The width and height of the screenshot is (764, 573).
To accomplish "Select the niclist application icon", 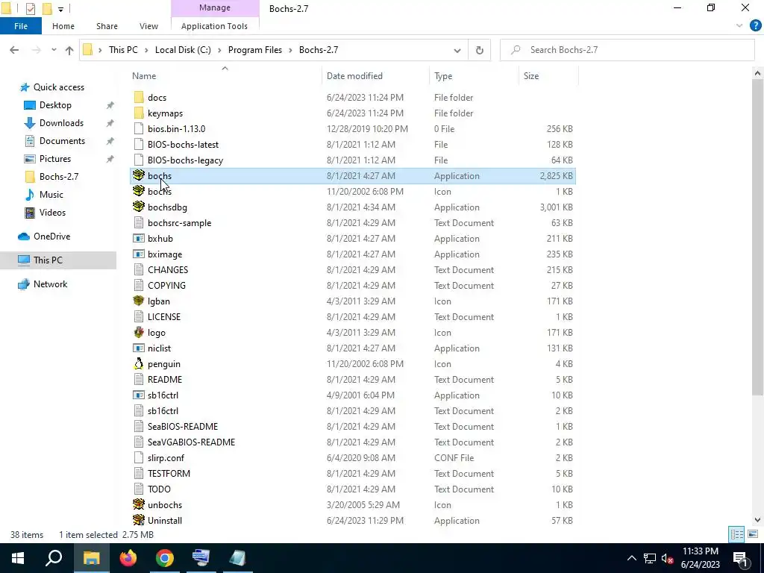I will tap(139, 348).
